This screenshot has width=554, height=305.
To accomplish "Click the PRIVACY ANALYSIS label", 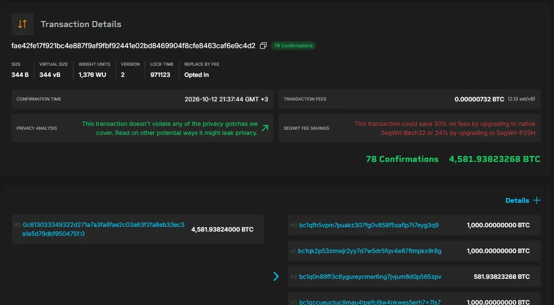I will [x=37, y=128].
